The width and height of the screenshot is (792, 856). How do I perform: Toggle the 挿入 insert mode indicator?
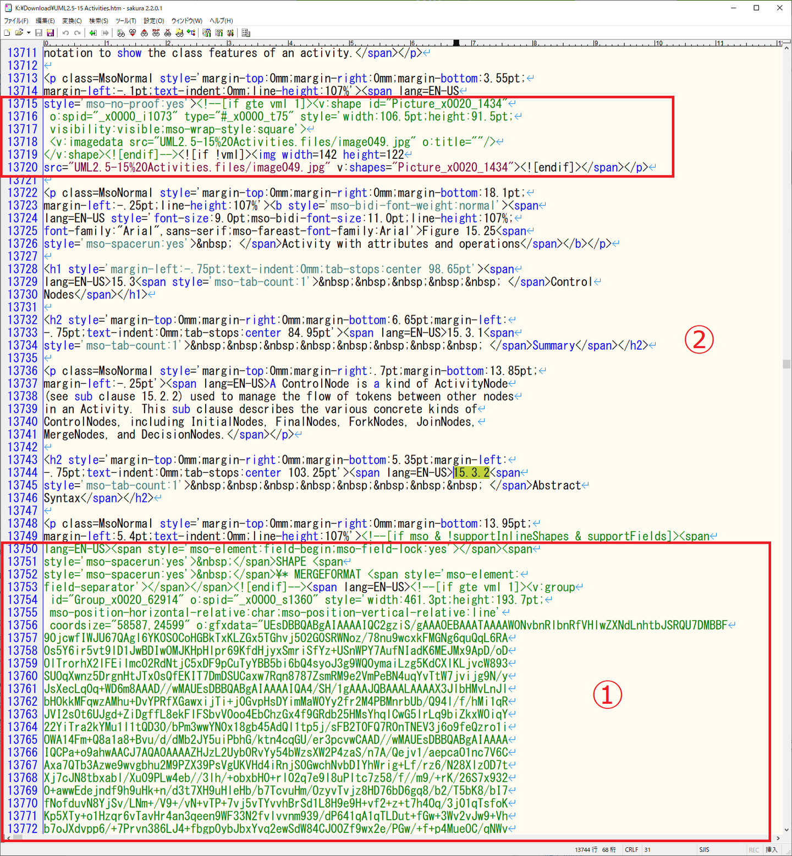(x=772, y=849)
